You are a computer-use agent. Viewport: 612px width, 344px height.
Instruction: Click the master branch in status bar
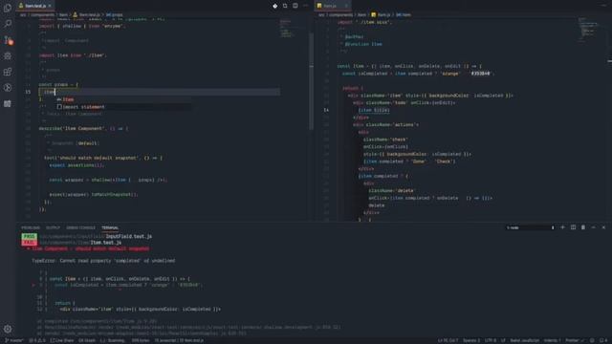(14, 340)
